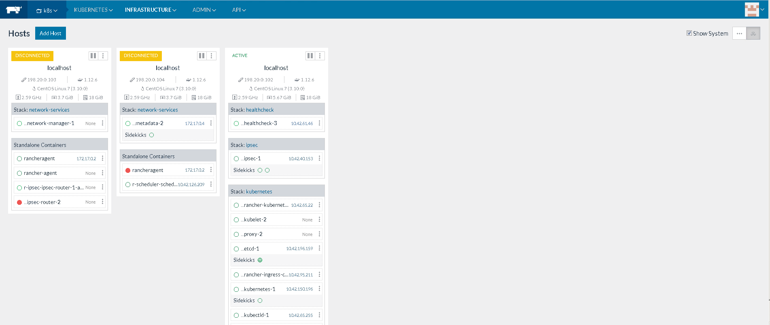
Task: Click the Rancher cow logo
Action: coord(14,9)
